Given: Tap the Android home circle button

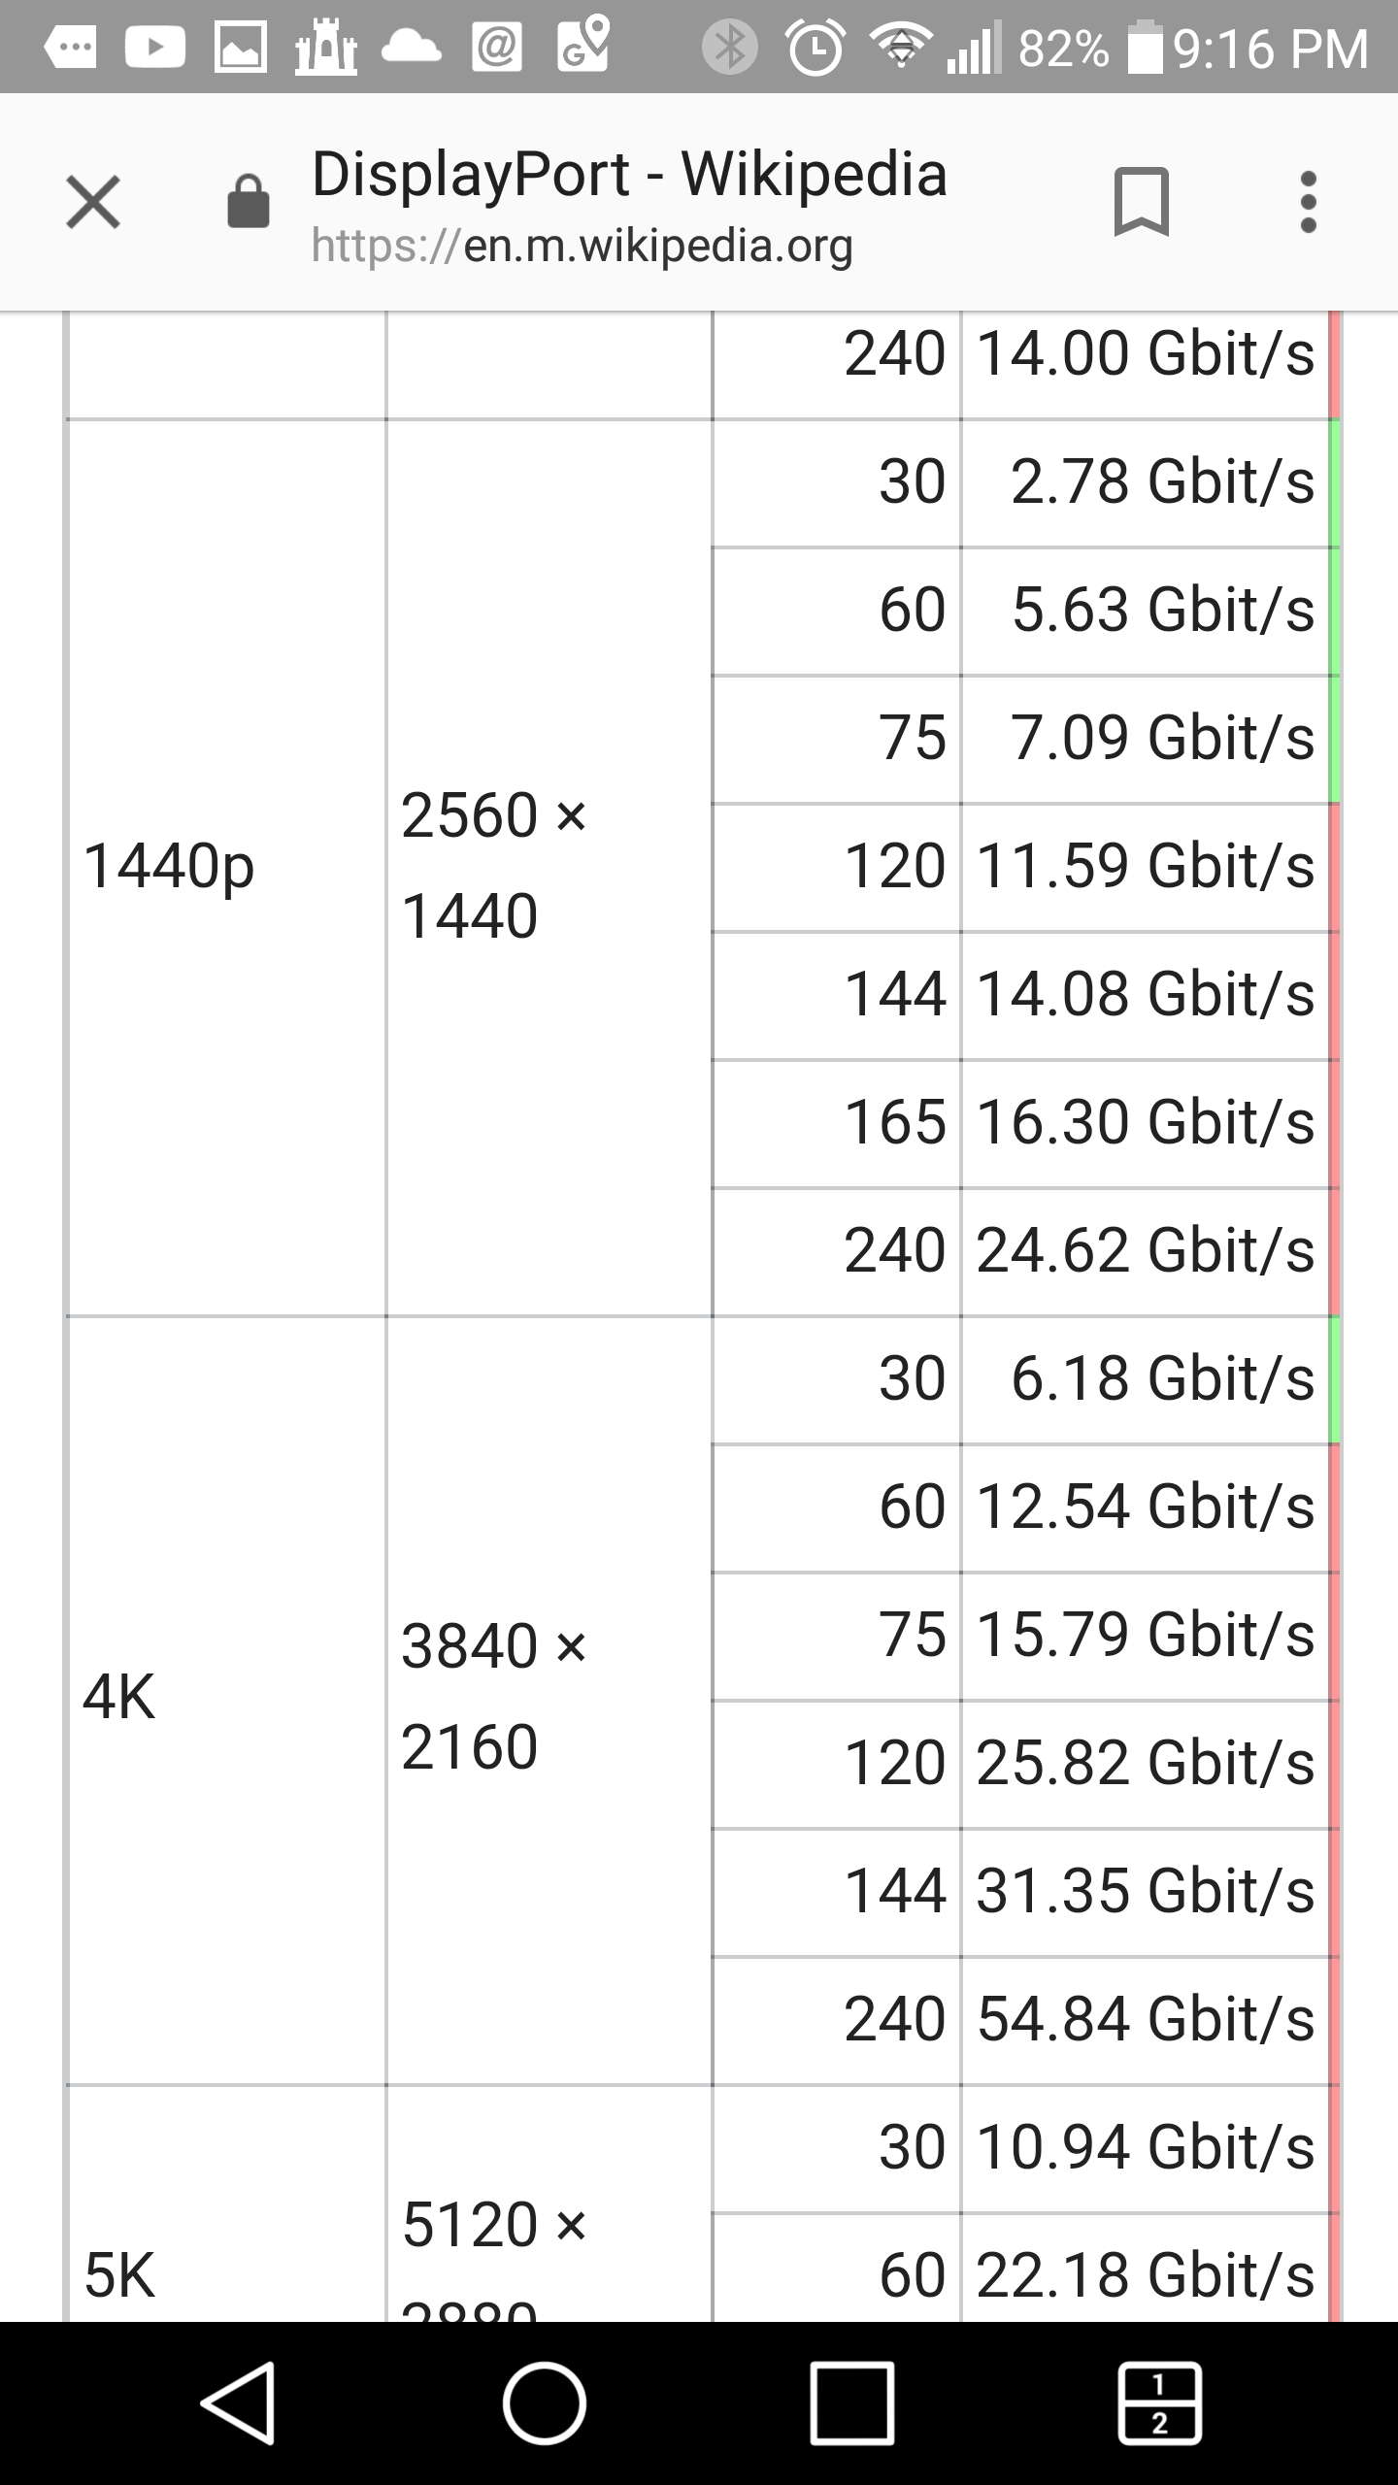Looking at the screenshot, I should pyautogui.click(x=545, y=2402).
